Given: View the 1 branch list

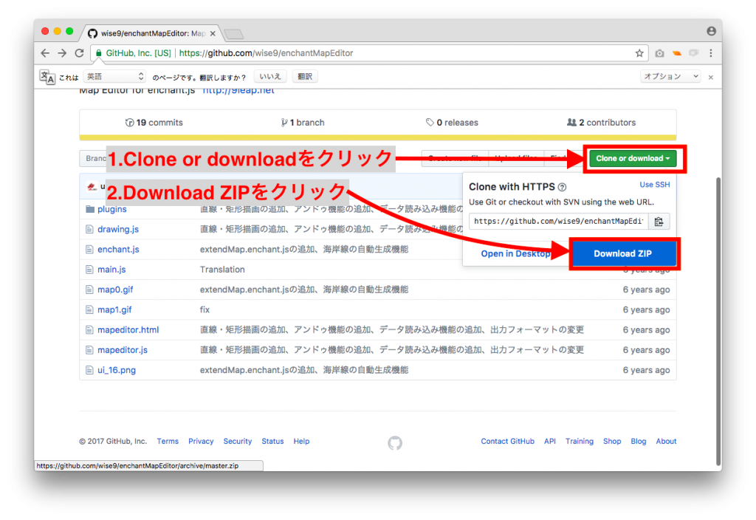Looking at the screenshot, I should point(302,123).
